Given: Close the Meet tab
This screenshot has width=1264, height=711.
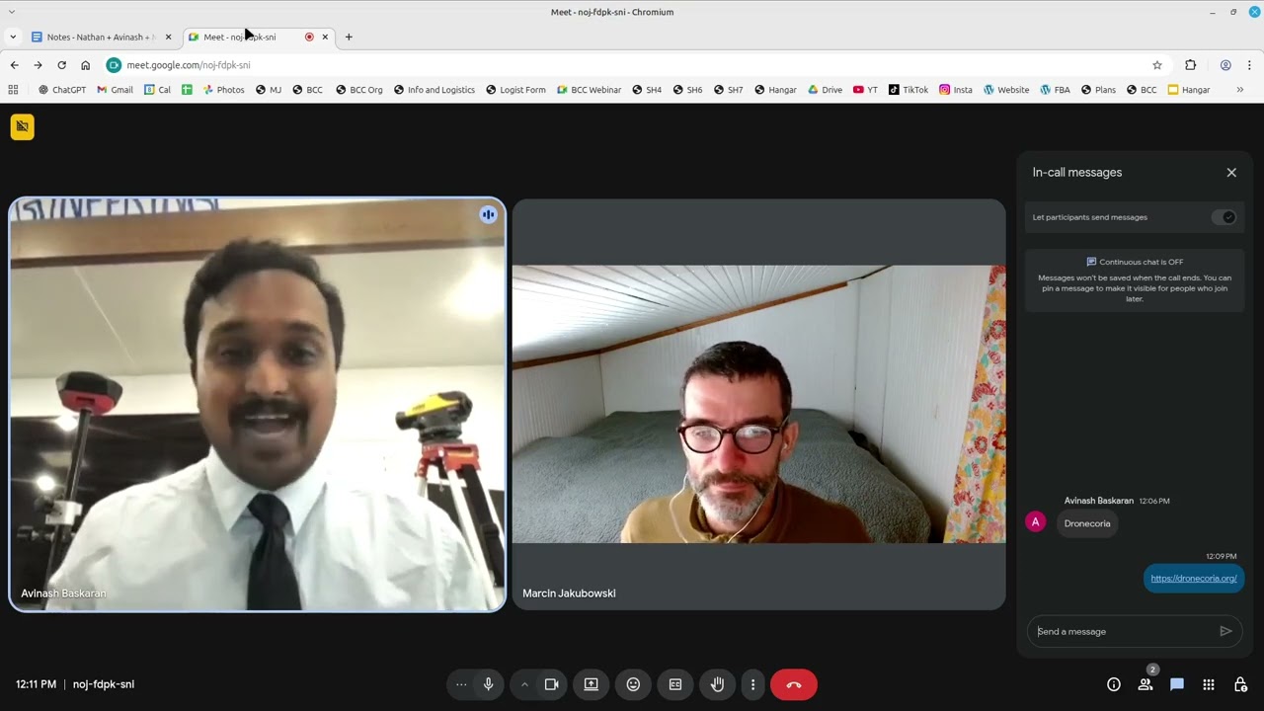Looking at the screenshot, I should 325,37.
